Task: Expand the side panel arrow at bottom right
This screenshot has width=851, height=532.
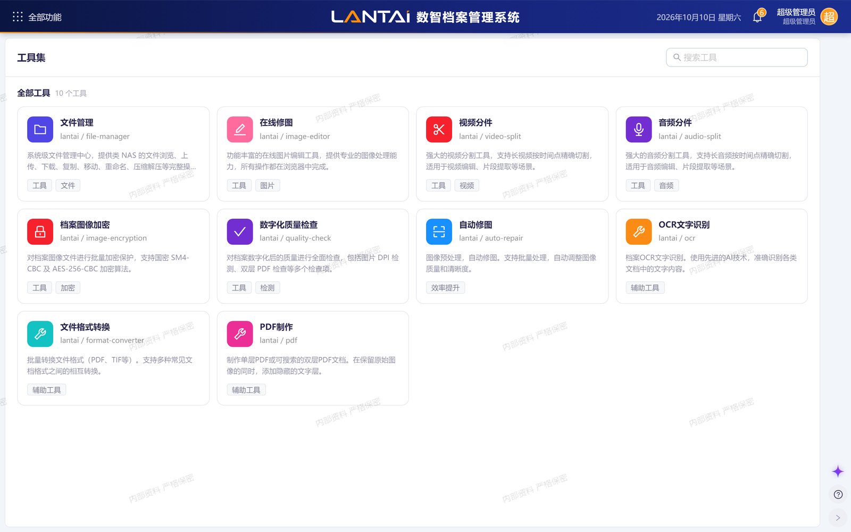Action: (838, 518)
